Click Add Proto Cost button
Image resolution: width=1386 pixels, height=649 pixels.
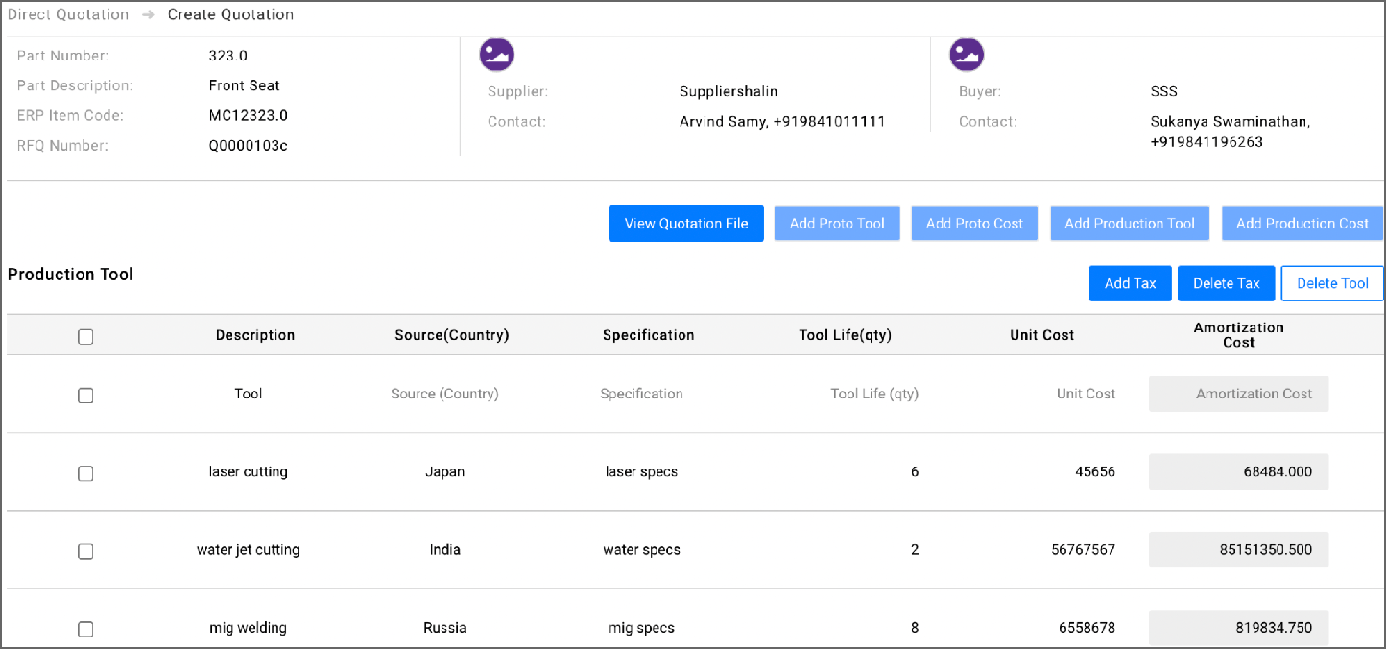click(x=974, y=224)
